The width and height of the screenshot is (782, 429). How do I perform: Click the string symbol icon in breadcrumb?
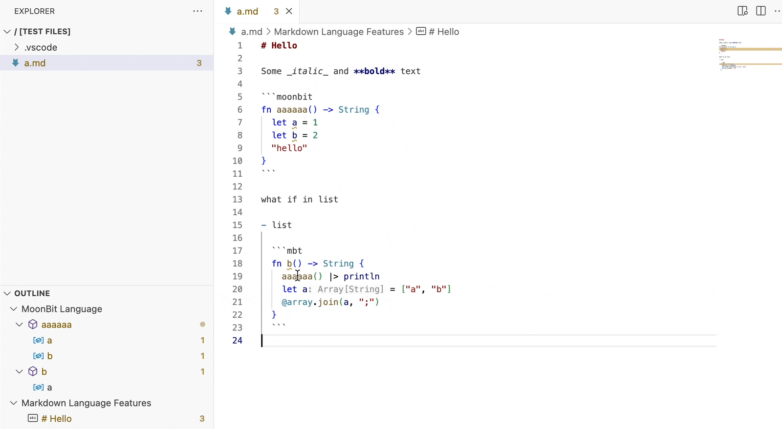tap(421, 31)
